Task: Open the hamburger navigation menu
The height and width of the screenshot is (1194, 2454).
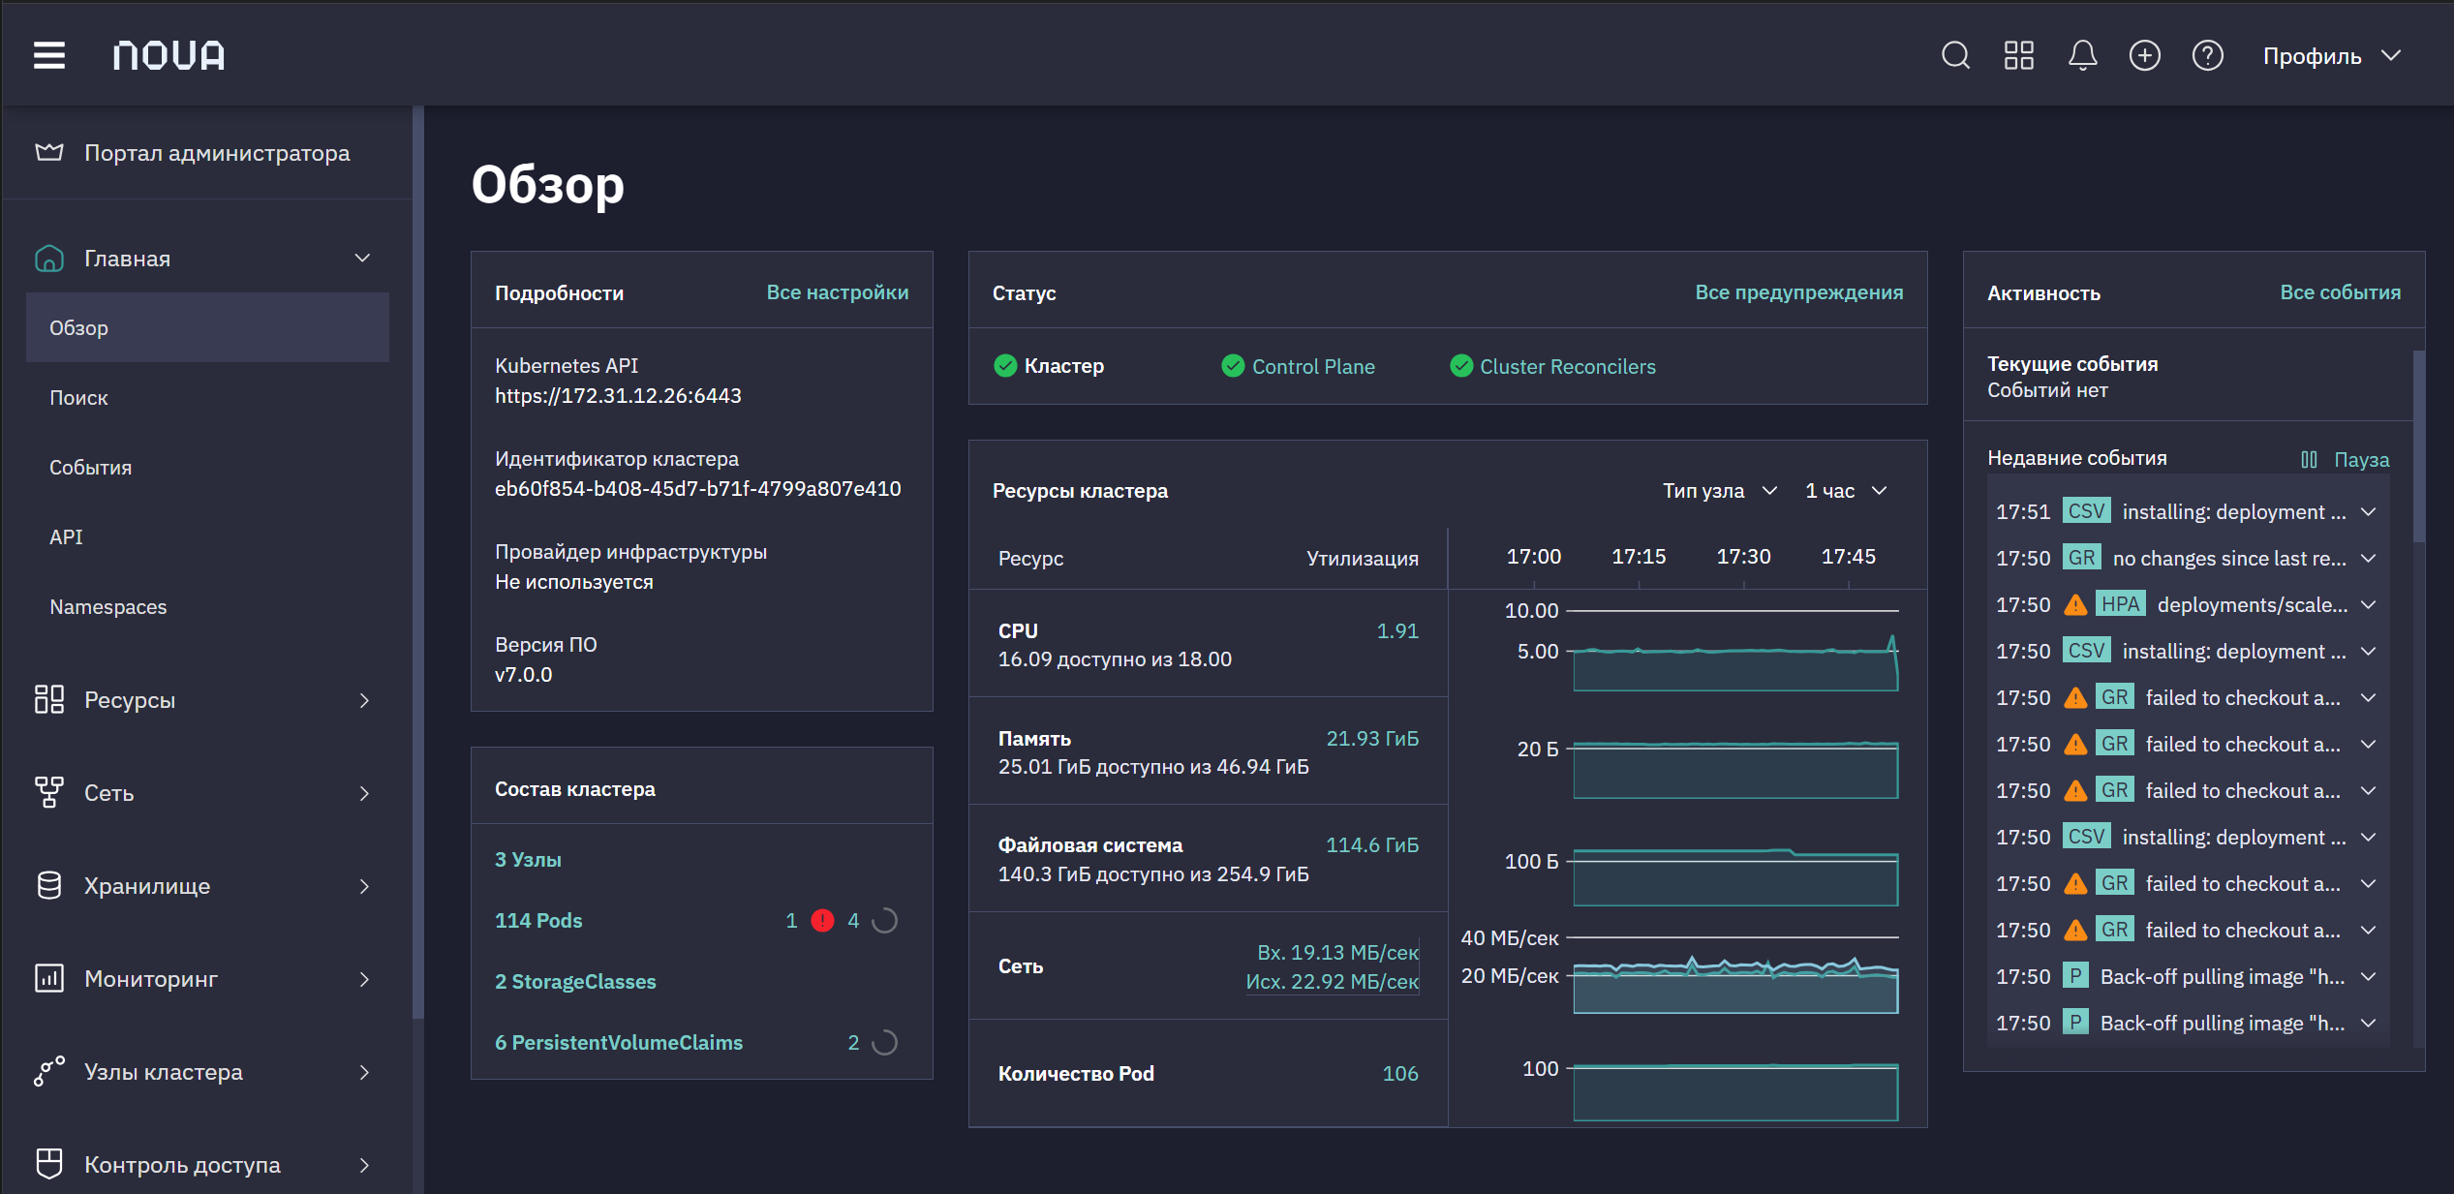Action: (x=49, y=55)
